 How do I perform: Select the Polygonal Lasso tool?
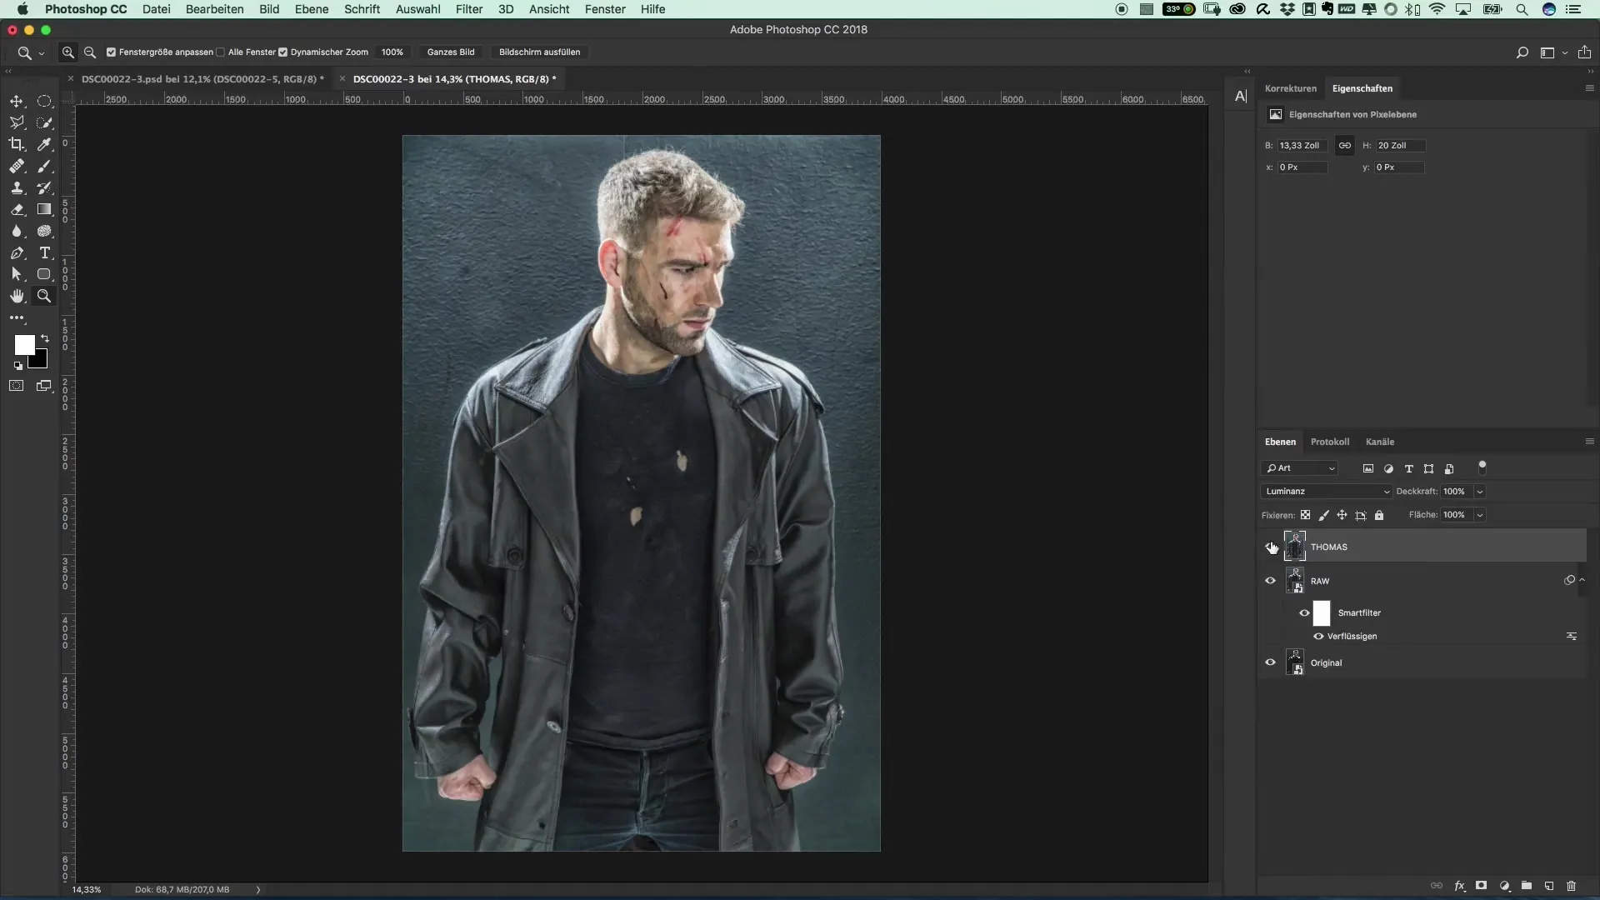click(x=17, y=122)
